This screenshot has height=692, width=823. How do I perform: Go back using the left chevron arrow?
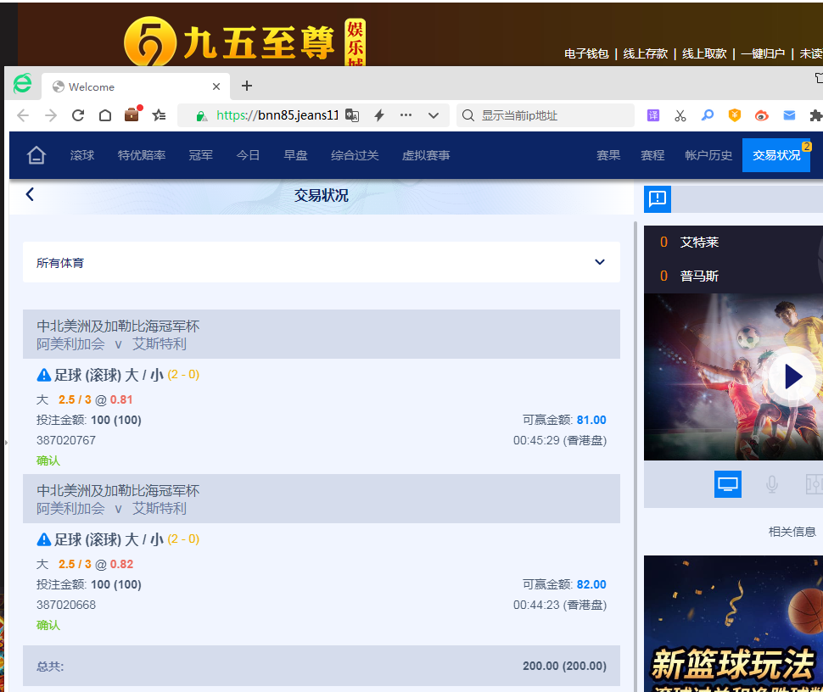tap(30, 194)
